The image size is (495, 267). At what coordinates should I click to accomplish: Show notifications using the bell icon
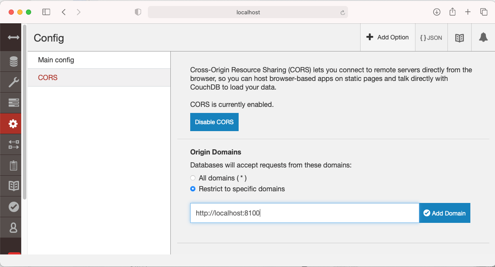pyautogui.click(x=483, y=38)
